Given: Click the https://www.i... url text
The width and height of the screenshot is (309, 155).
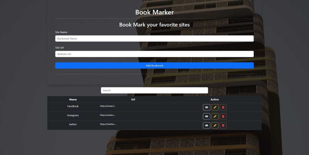Looking at the screenshot, I should [108, 115].
